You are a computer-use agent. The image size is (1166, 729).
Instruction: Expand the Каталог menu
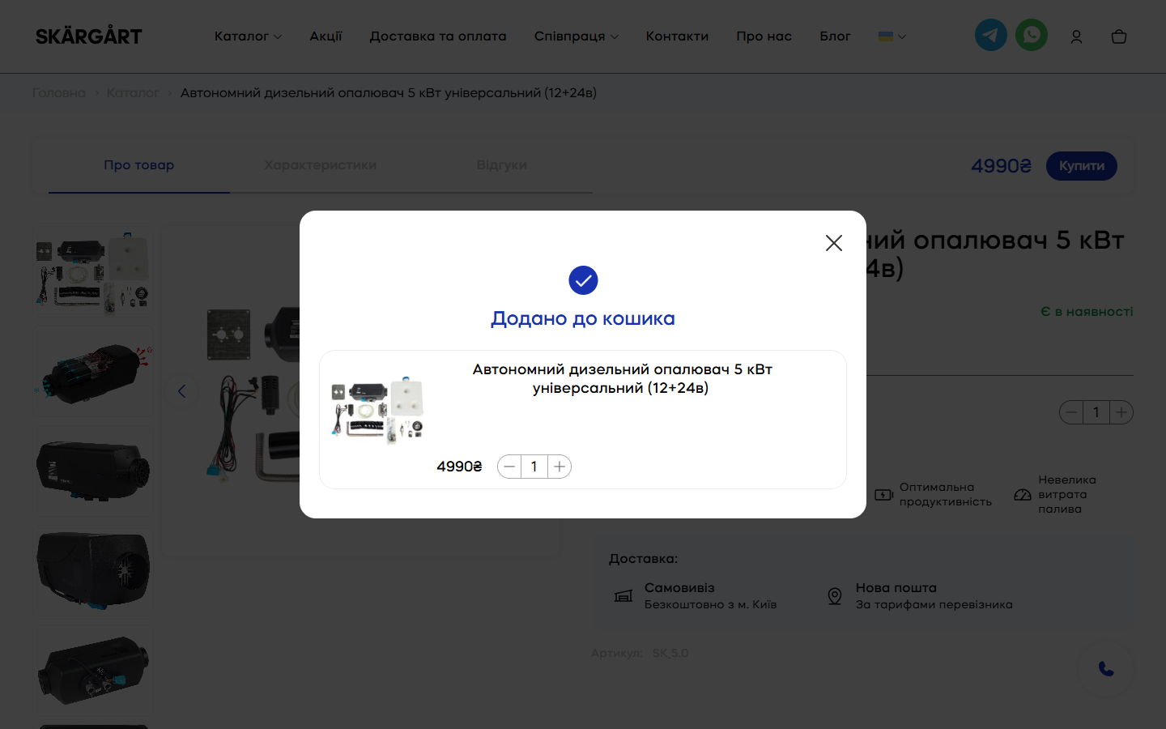pos(248,36)
